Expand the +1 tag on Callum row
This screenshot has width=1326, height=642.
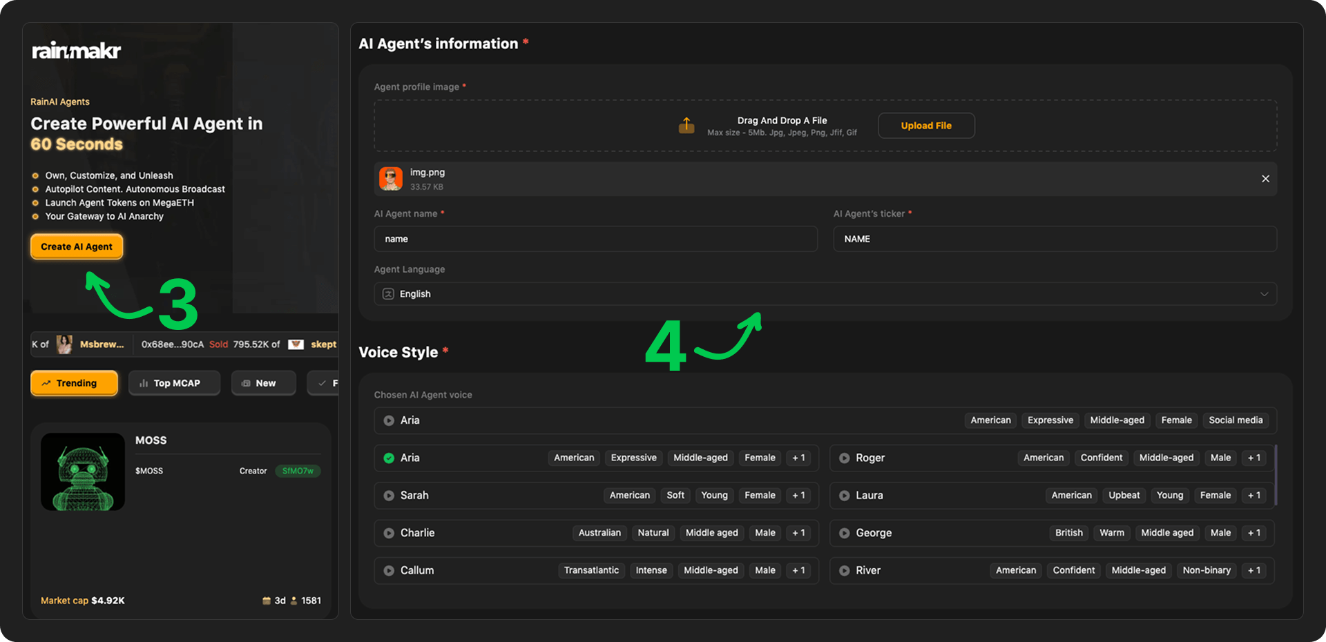[x=799, y=570]
